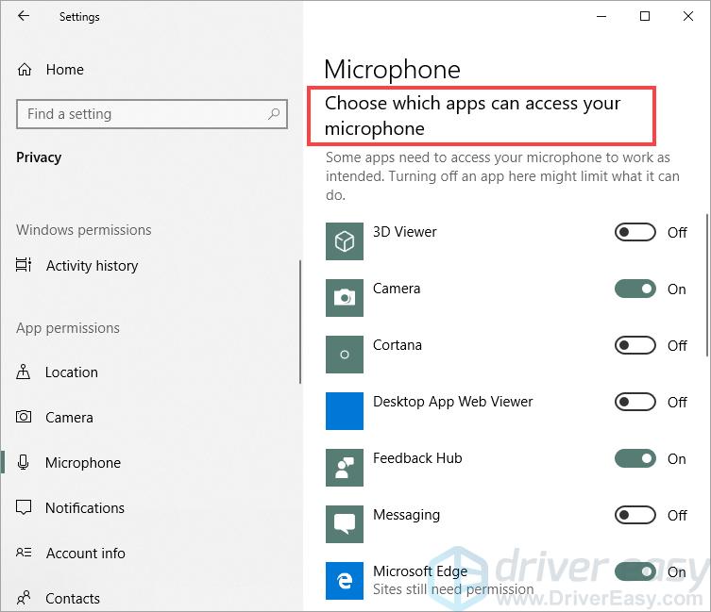Toggle Microsoft Edge microphone access
711x612 pixels.
(x=635, y=571)
